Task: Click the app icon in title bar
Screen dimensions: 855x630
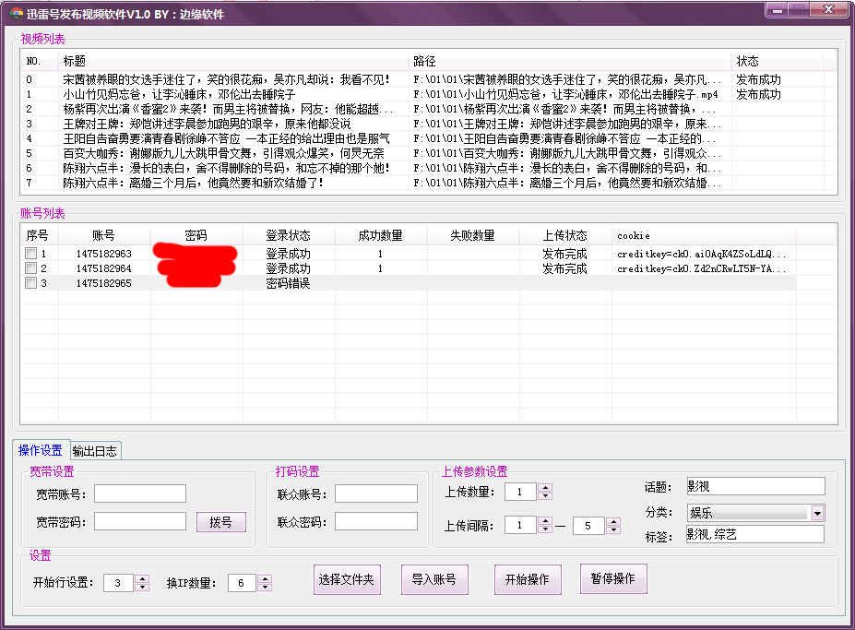Action: click(16, 14)
